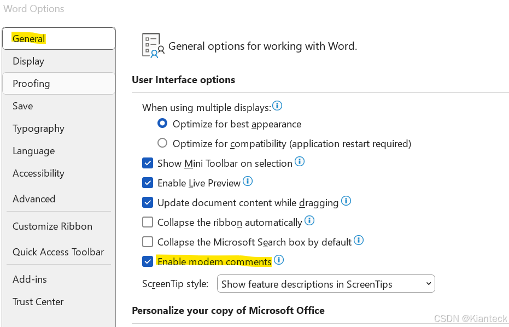Viewport: 509px width, 327px height.
Task: Click info icon next to Enable modern comments
Action: 278,260
